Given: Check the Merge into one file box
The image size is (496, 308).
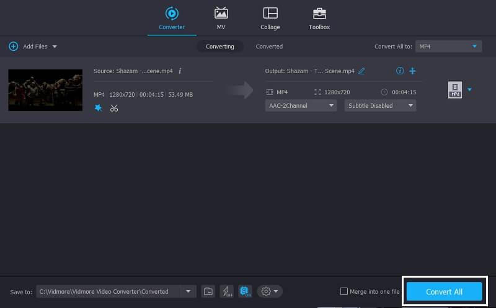Looking at the screenshot, I should pyautogui.click(x=344, y=292).
